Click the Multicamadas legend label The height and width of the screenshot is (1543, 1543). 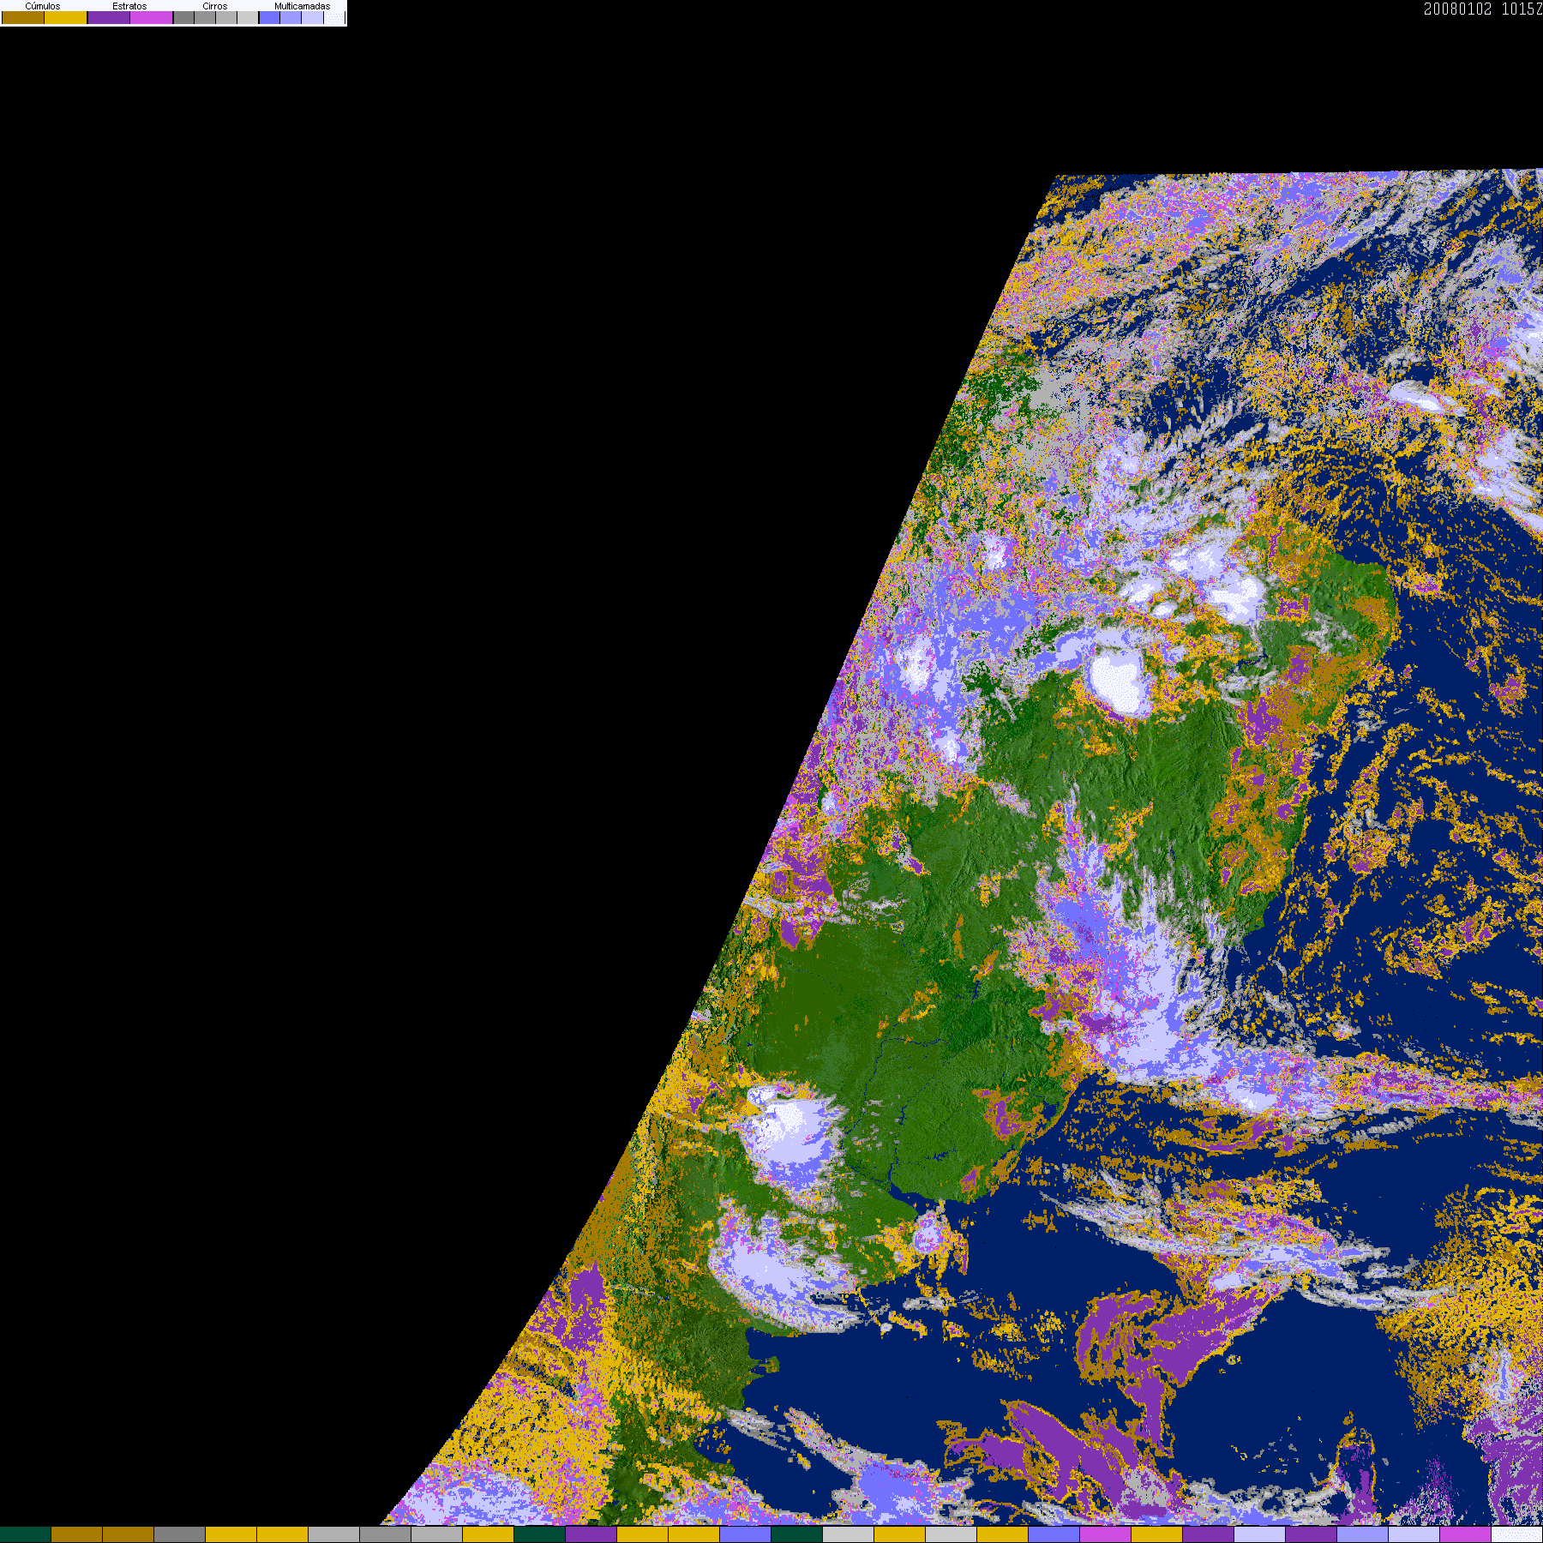302,6
